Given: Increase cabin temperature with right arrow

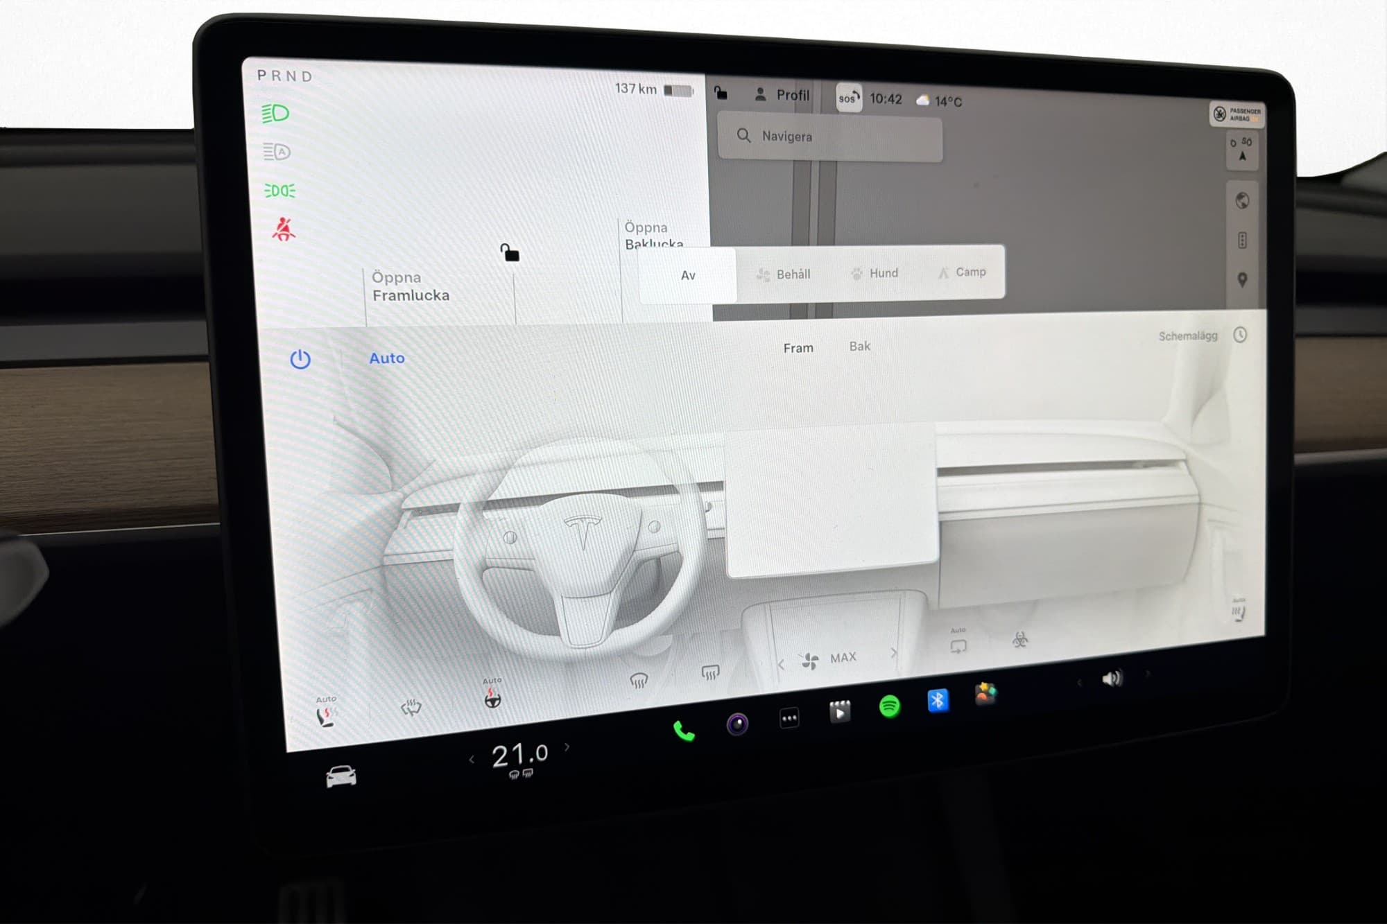Looking at the screenshot, I should (x=567, y=747).
